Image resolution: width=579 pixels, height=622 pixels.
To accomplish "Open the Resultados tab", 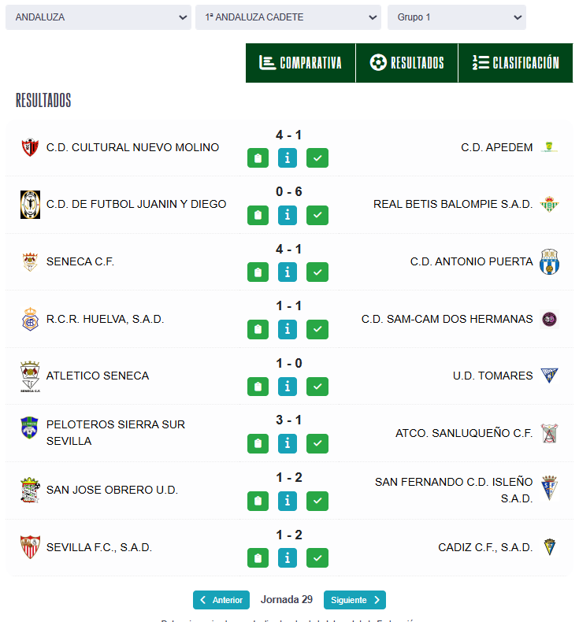I will click(406, 63).
